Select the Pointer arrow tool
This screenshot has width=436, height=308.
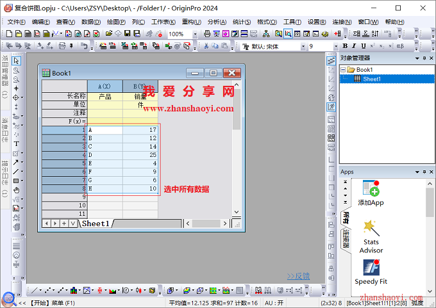[16, 61]
